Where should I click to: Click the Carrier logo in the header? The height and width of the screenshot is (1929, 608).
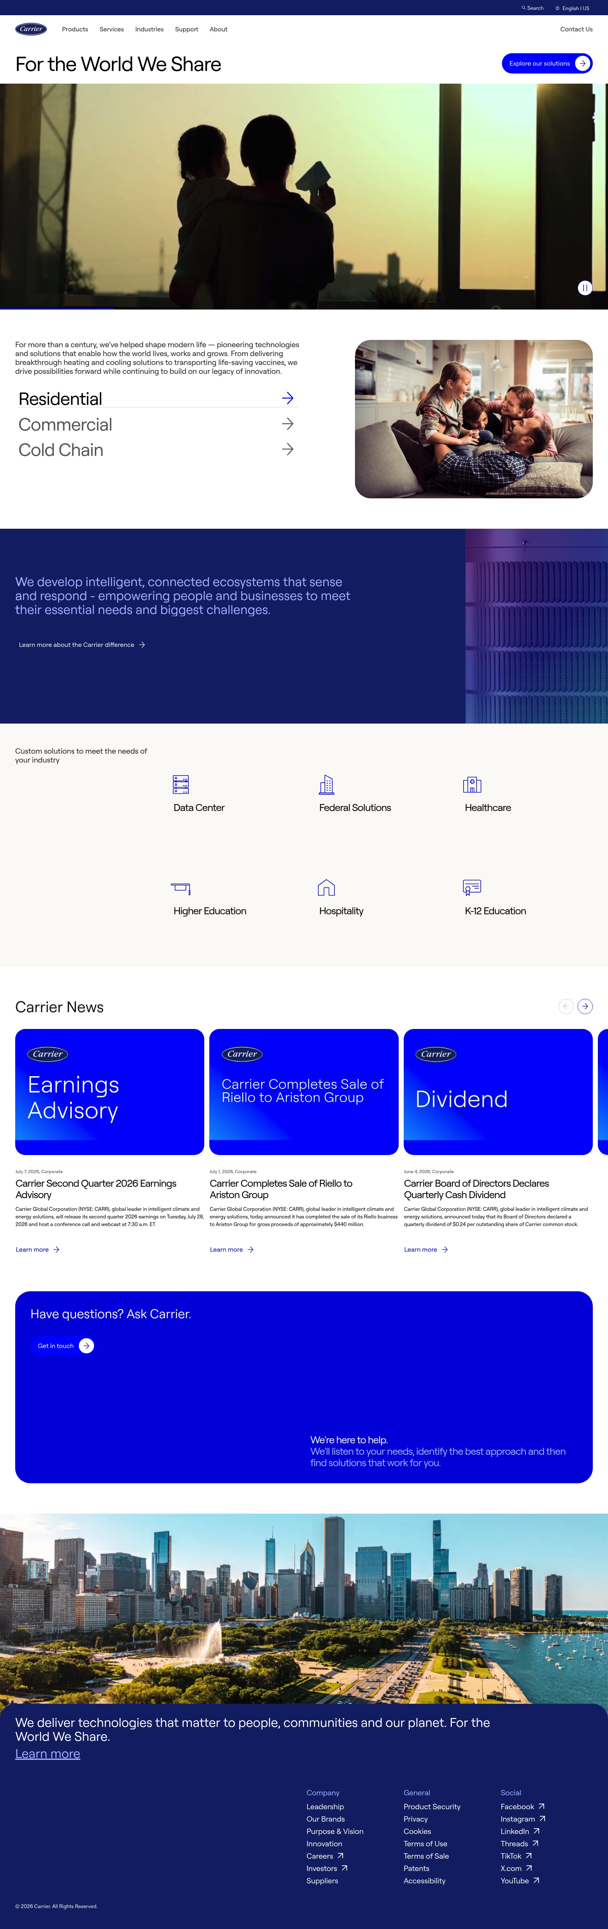click(31, 29)
